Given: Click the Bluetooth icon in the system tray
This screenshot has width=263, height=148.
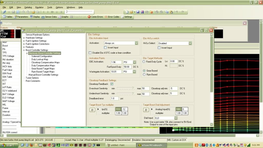Looking at the screenshot, I should click(207, 145).
